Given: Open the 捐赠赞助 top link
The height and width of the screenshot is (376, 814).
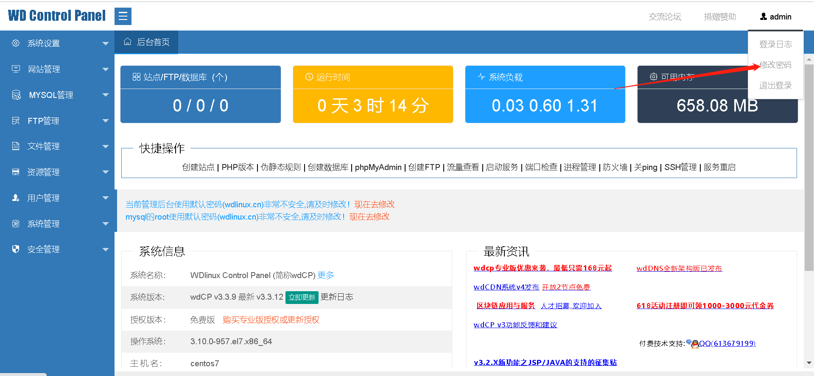Looking at the screenshot, I should (x=720, y=17).
